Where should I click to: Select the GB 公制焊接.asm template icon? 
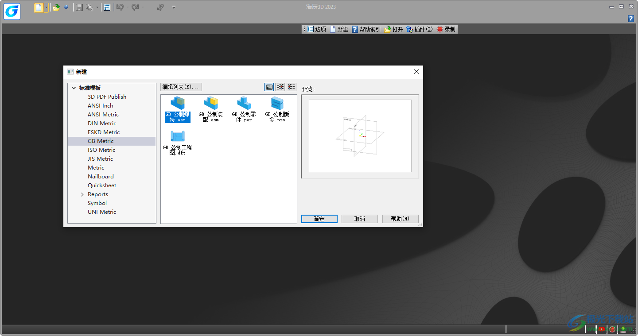pos(178,109)
